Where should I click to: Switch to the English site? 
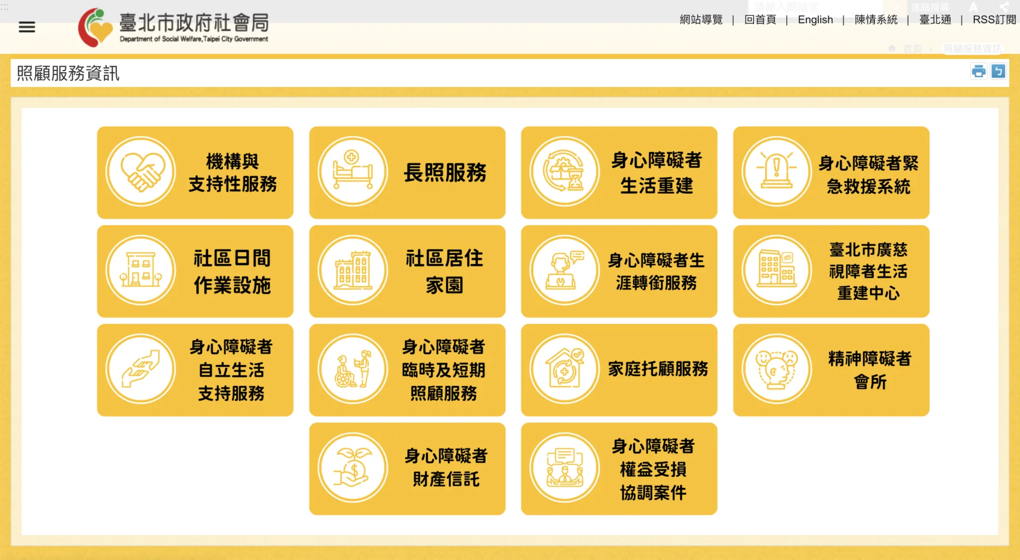(x=815, y=20)
